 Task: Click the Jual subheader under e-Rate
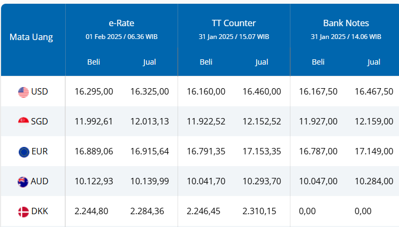pos(149,62)
